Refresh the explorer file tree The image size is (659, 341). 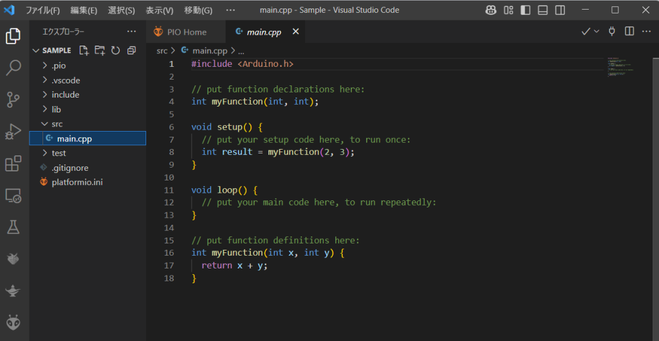click(116, 50)
